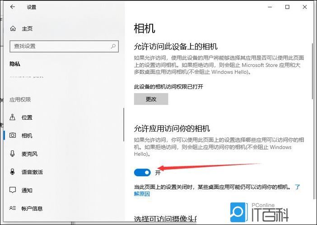Viewport: 317px width, 225px height.
Task: Click the voice activation icon
Action: pyautogui.click(x=12, y=172)
